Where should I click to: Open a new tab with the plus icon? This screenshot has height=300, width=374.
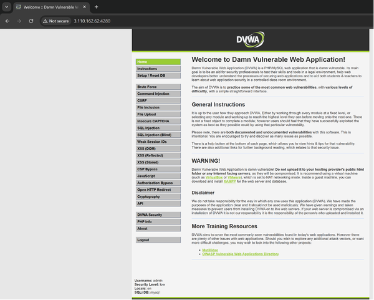pyautogui.click(x=96, y=7)
